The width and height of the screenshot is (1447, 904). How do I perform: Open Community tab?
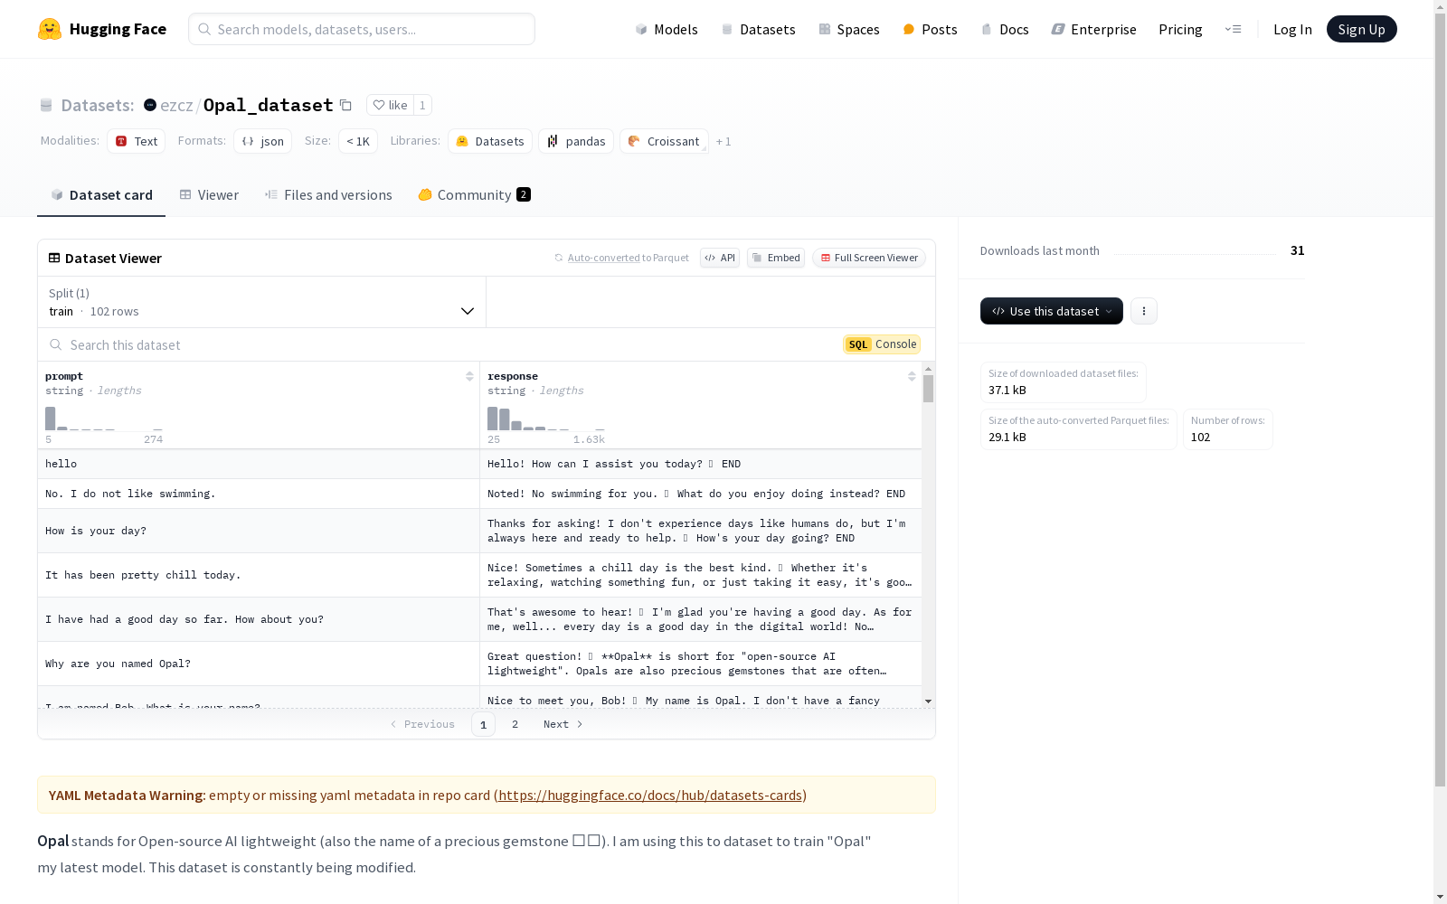(x=474, y=194)
